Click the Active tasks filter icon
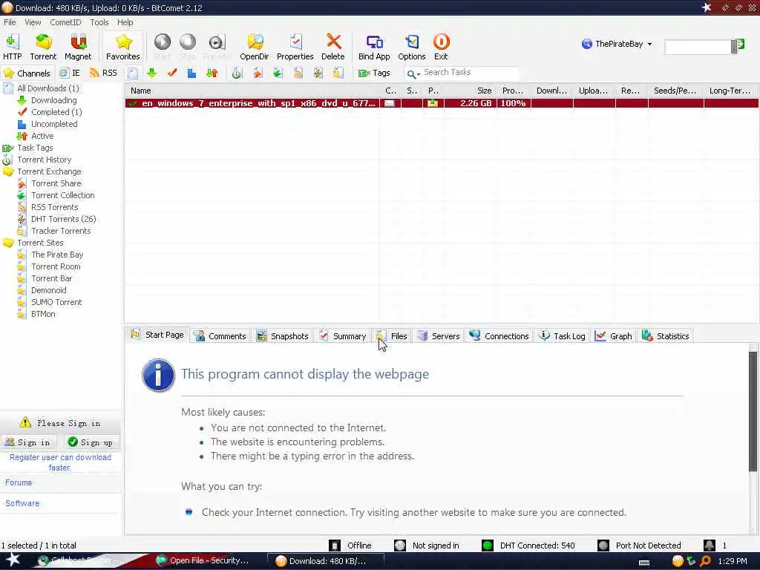Viewport: 760px width, 570px height. [212, 73]
